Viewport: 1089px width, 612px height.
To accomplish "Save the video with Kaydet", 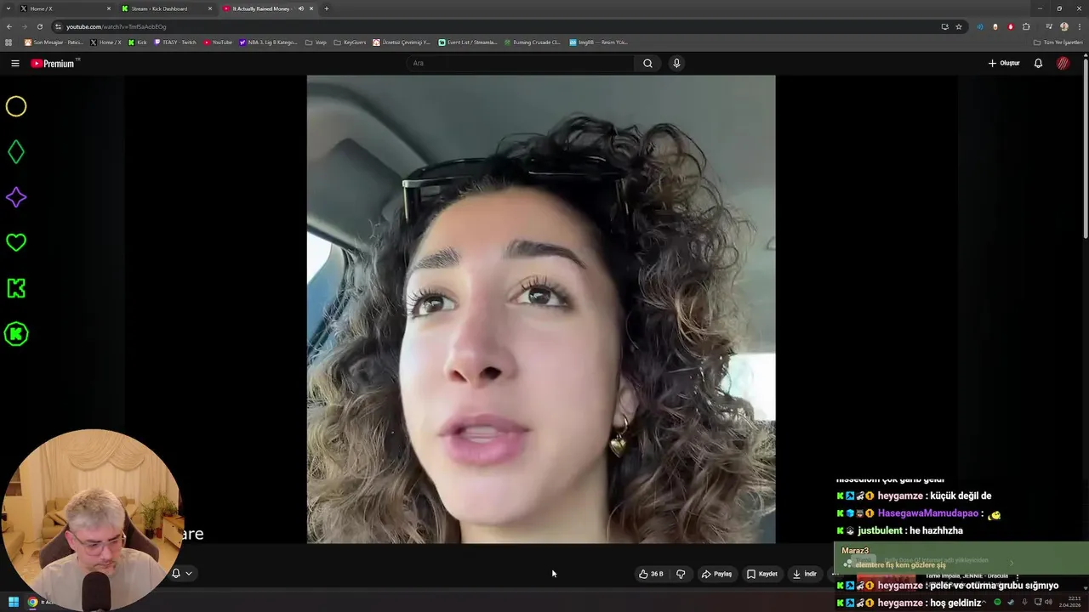I will 762,574.
